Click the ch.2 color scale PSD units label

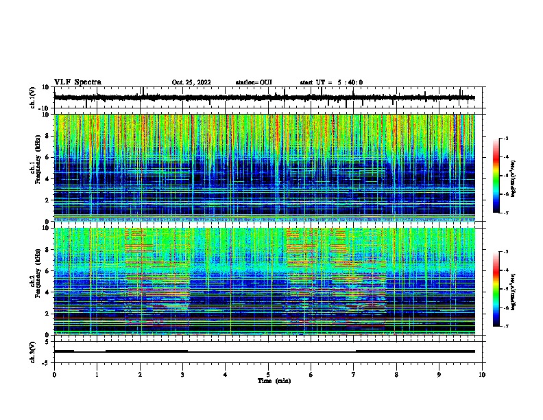[x=513, y=292]
